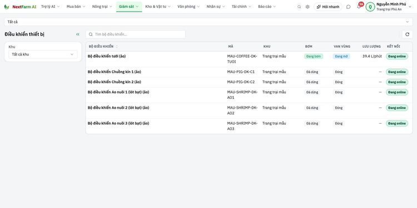
Task: Click code MAU-SHRIMP-DK-AO2
Action: point(242,110)
